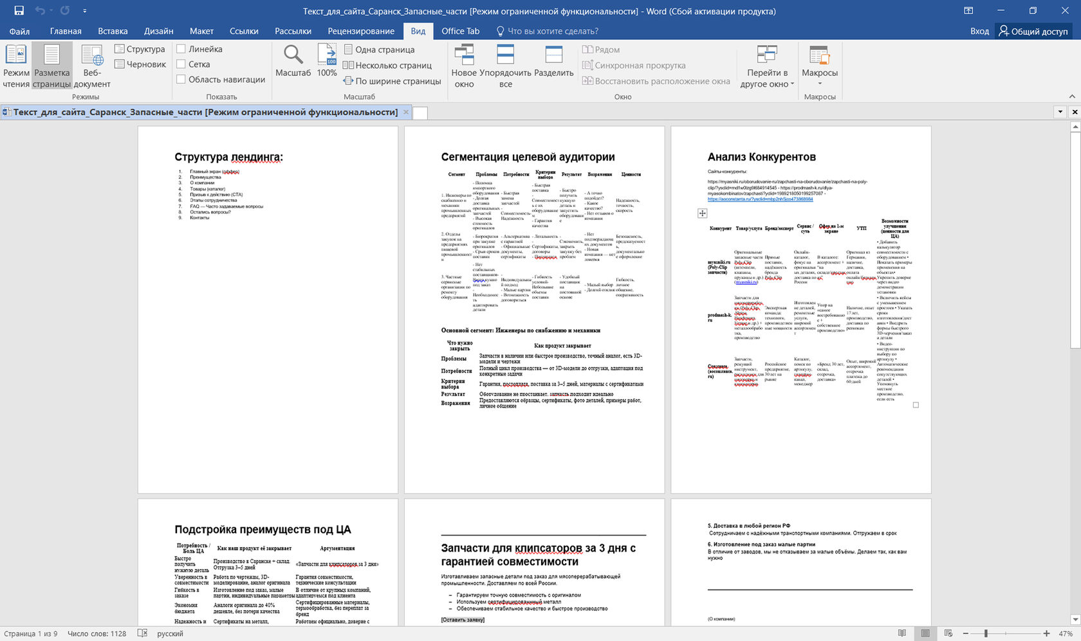Click the table move handle on page 3
The width and height of the screenshot is (1081, 641).
click(702, 213)
